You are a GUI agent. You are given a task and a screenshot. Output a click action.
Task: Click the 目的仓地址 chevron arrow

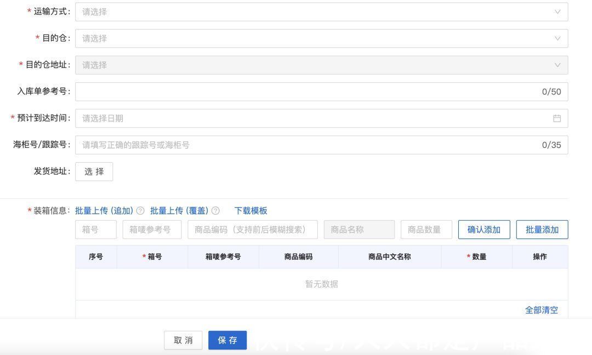coord(557,65)
